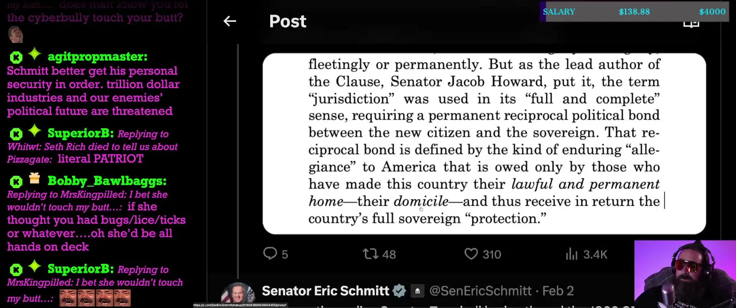Screen dimensions: 736x308
Task: Click the @SenEricSchmitt handle
Action: 480,291
